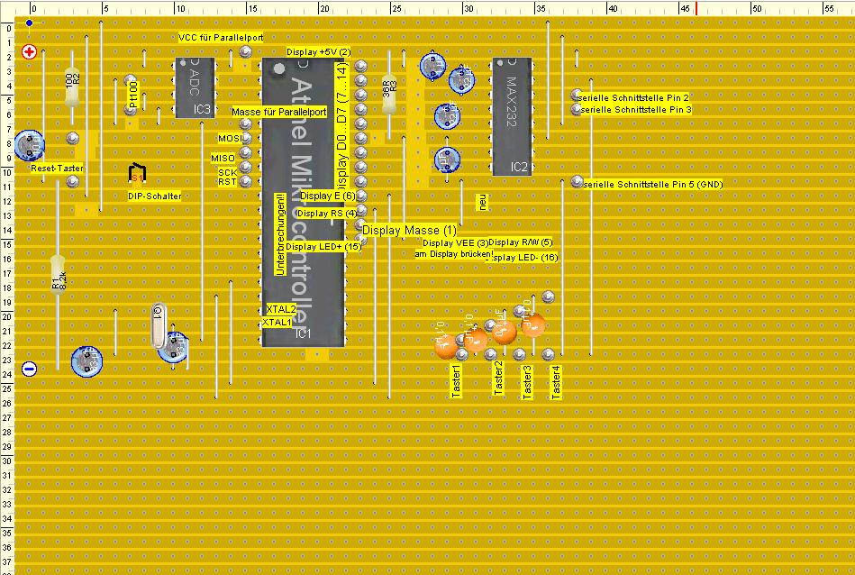This screenshot has height=575, width=855.
Task: Select the 'Display LED- (16)' label
Action: pos(522,258)
